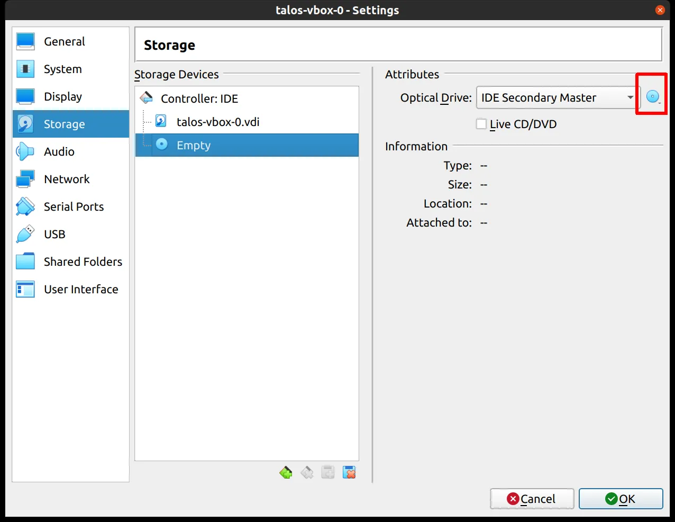The image size is (675, 522).
Task: Open the Audio settings page
Action: coord(59,151)
